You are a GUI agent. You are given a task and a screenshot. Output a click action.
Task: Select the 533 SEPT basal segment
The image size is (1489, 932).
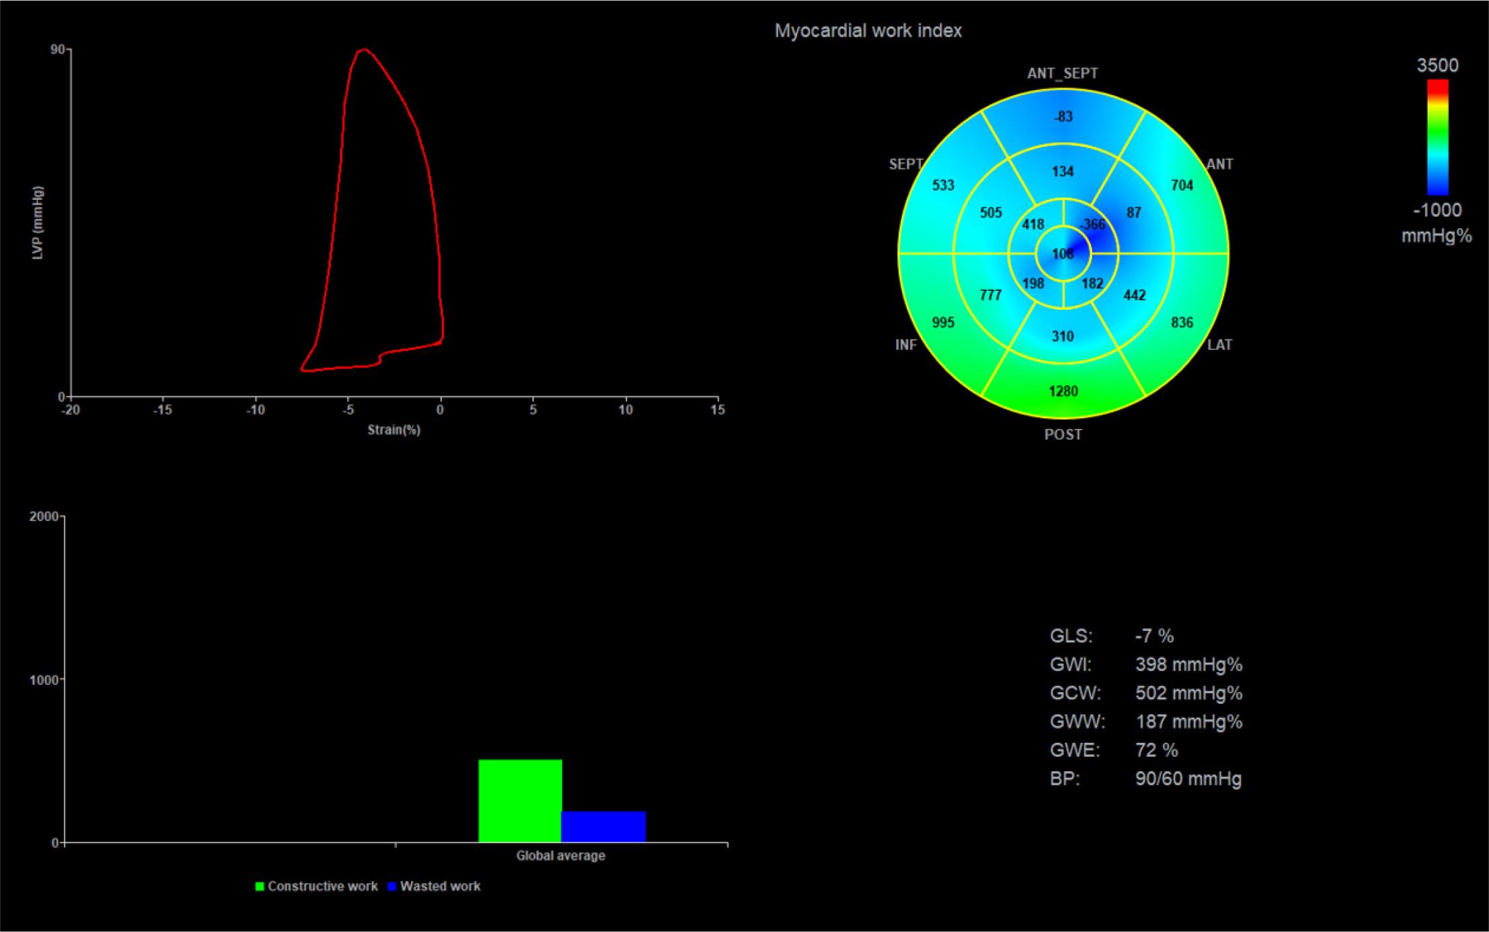click(943, 185)
